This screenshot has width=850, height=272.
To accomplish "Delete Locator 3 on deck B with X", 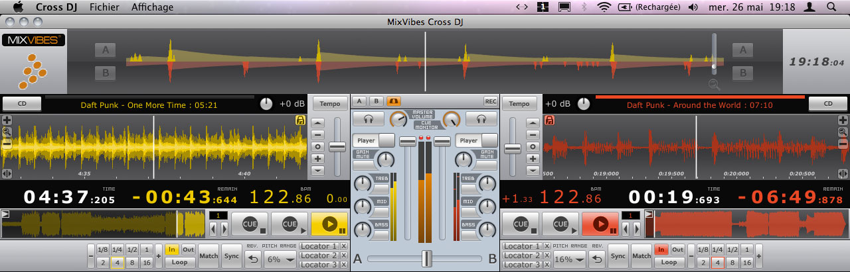I will (x=547, y=265).
